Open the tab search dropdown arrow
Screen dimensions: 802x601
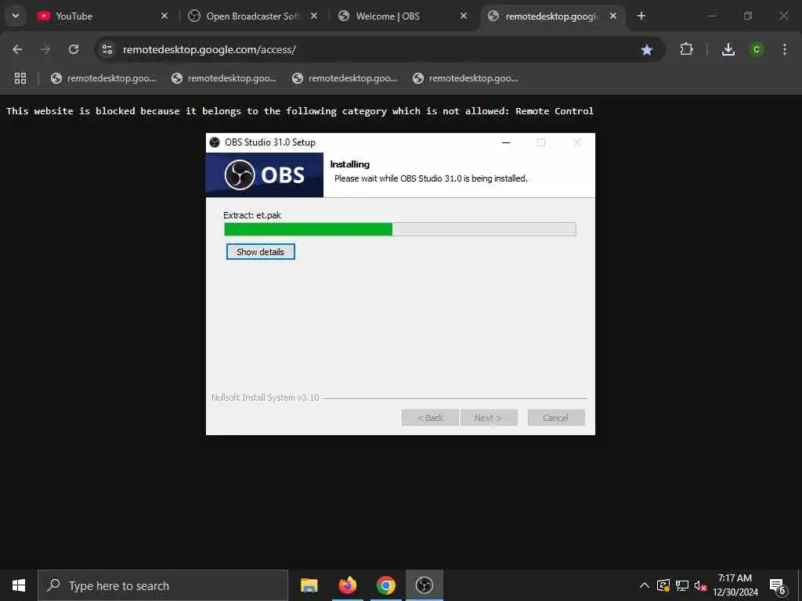point(16,16)
